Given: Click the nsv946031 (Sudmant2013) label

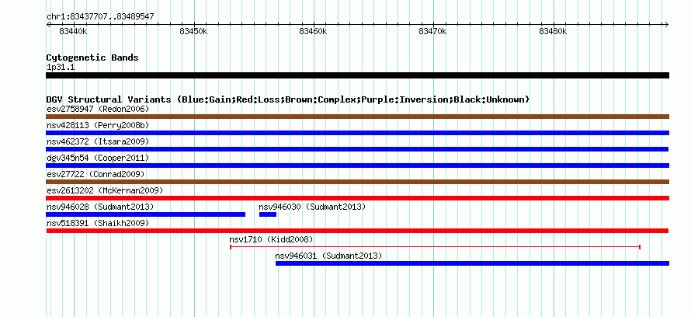Looking at the screenshot, I should [x=328, y=256].
